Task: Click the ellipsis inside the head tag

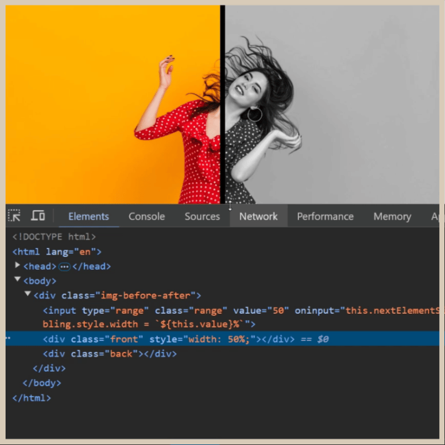Action: 65,267
